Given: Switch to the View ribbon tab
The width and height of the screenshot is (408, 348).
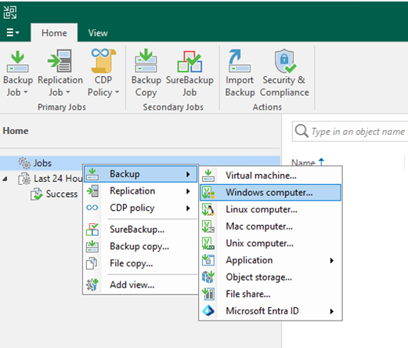Looking at the screenshot, I should tap(98, 33).
